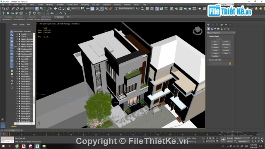
Task: Enable the AutoGrid checkbox
Action: (x=215, y=39)
